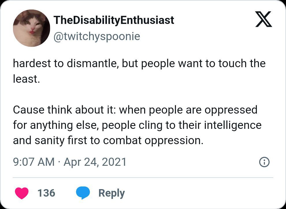Click the 9:07 AM time

(34, 162)
